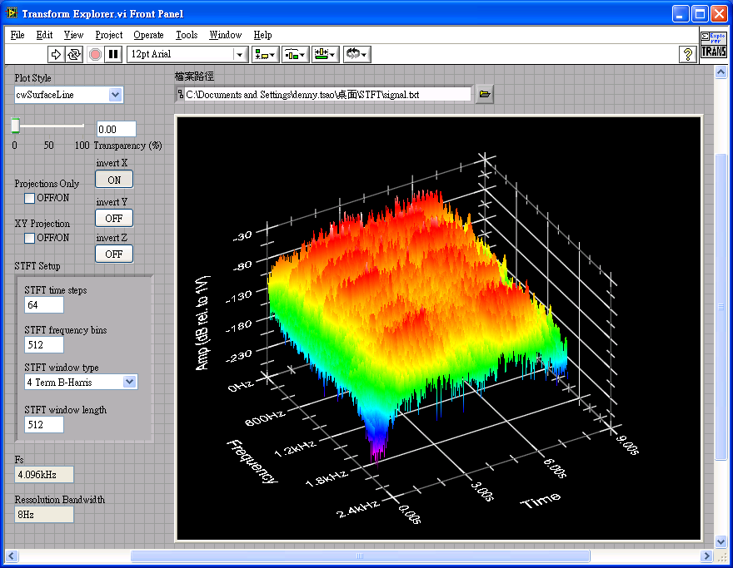This screenshot has width=733, height=568.
Task: Open the STFT window type dropdown
Action: 129,382
